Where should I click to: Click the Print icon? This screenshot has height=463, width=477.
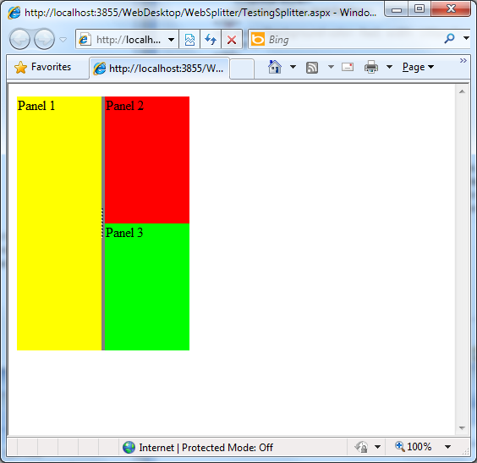click(371, 67)
